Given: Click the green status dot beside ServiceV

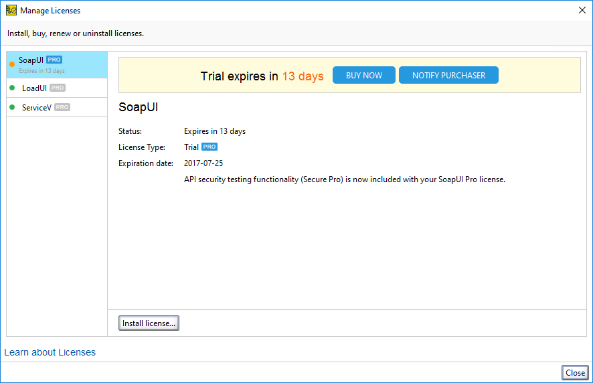Looking at the screenshot, I should click(x=12, y=107).
